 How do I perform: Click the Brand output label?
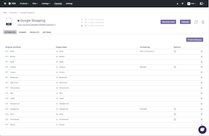[x=62, y=56]
